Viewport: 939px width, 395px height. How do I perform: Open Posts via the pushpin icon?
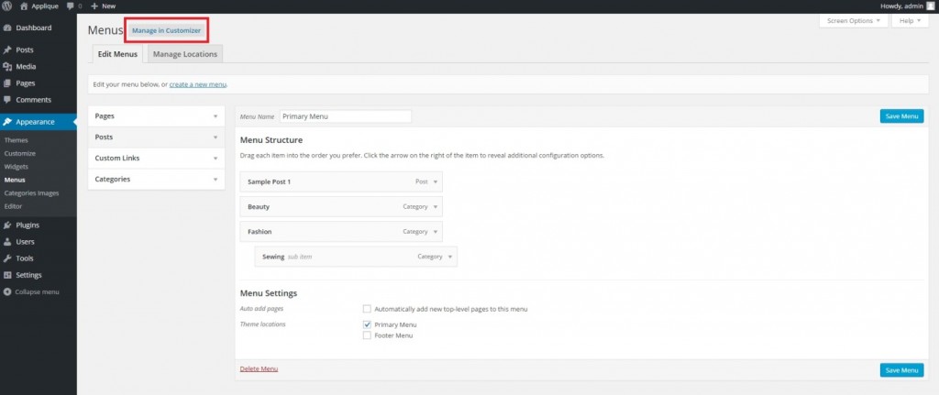coord(8,49)
